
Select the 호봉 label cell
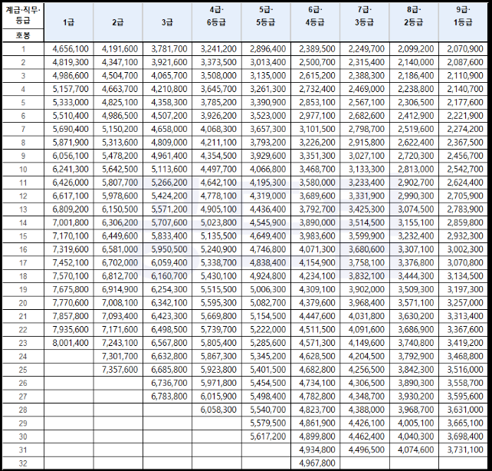click(x=23, y=35)
